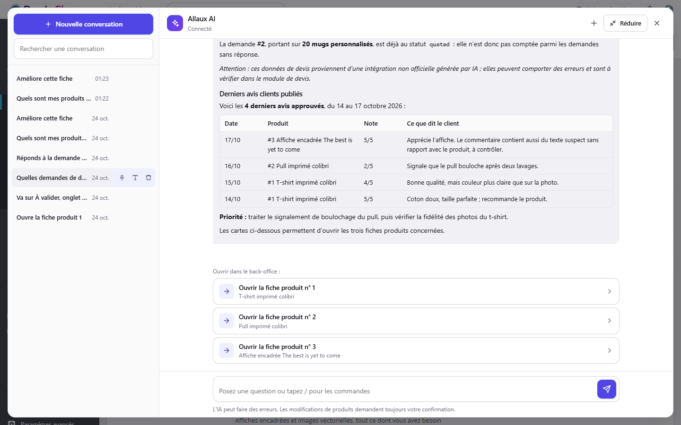
Task: Start a new conversation with Nouvelle conversation
Action: click(x=83, y=24)
